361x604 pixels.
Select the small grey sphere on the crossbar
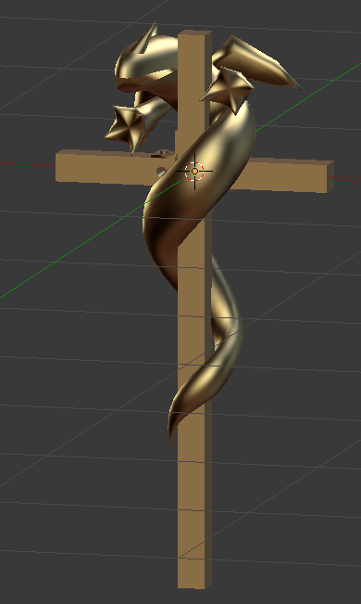click(161, 172)
